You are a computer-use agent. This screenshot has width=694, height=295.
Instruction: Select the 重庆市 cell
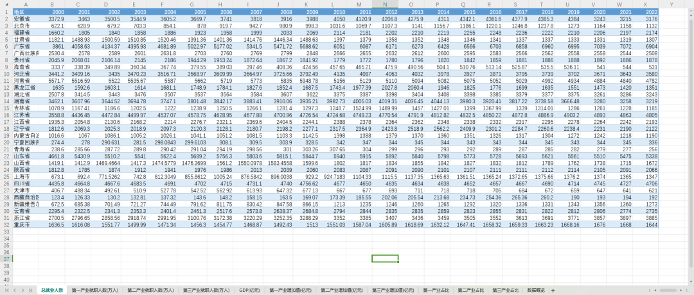[25, 225]
